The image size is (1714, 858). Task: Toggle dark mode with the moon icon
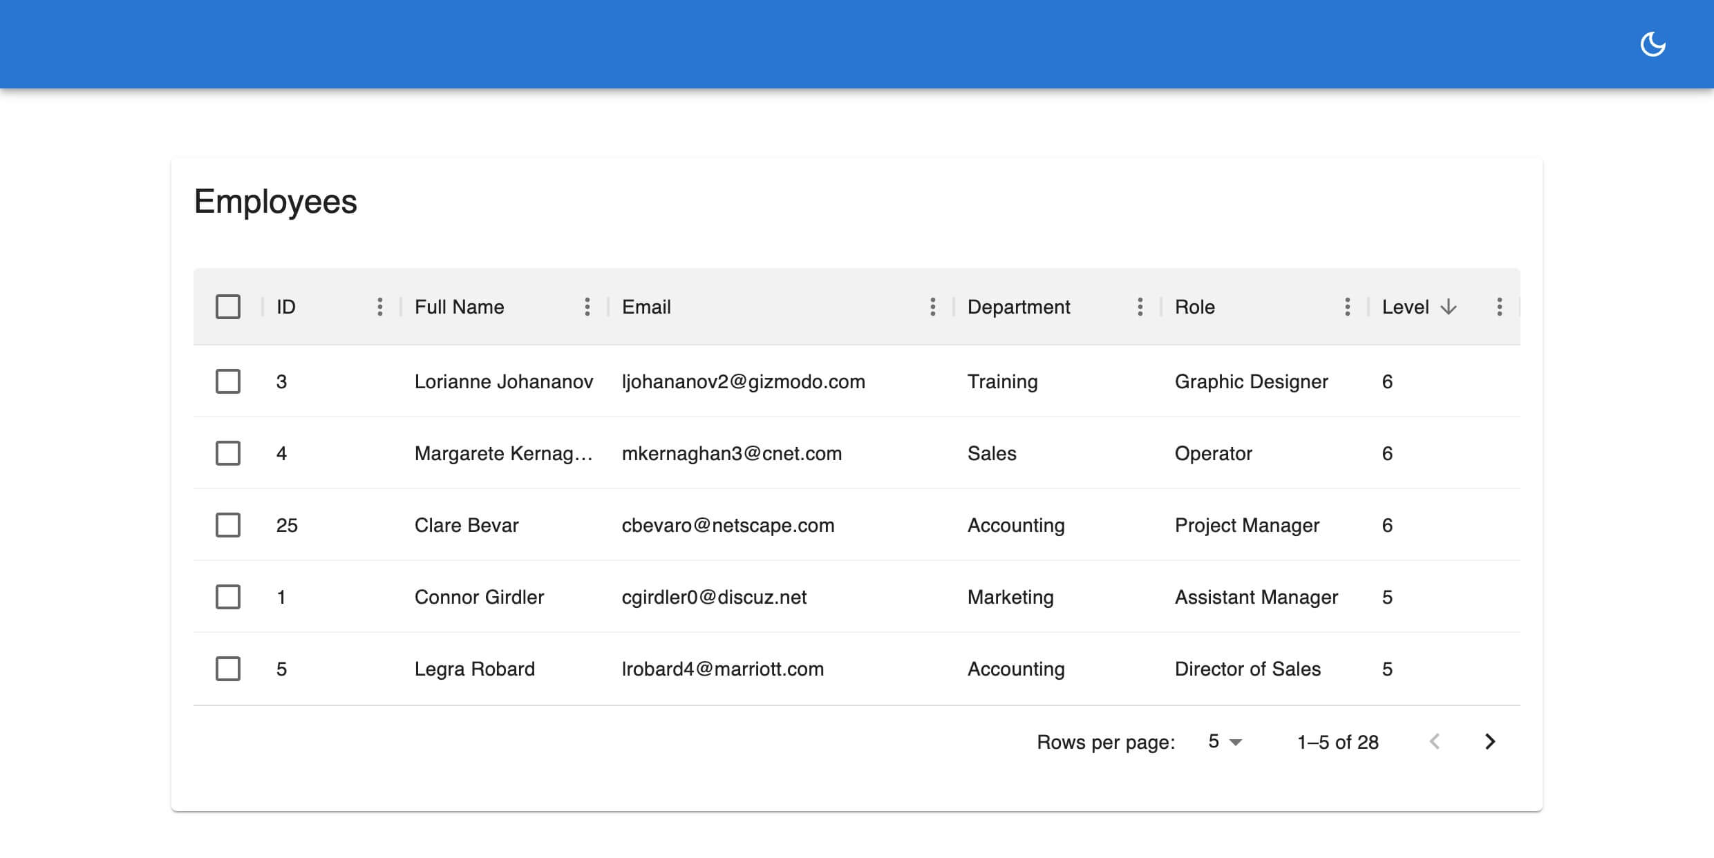pos(1653,43)
